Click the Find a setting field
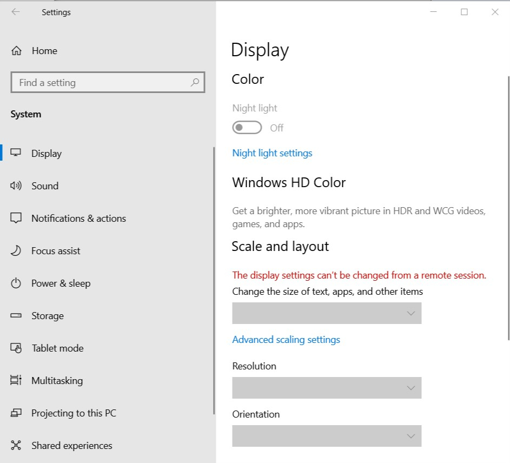The width and height of the screenshot is (510, 463). tap(108, 82)
